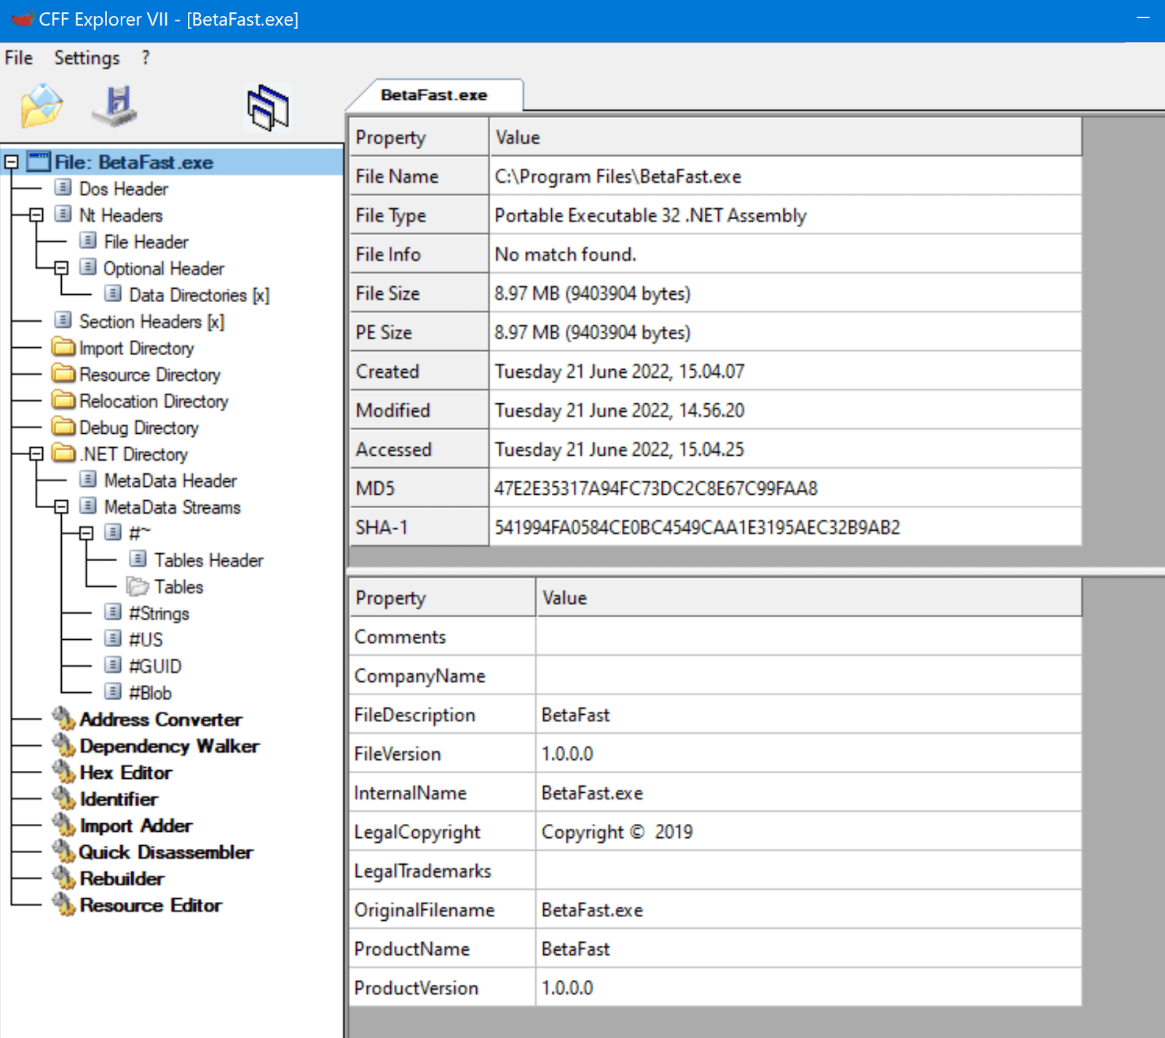Select the BetaFast.exe tab
The image size is (1165, 1038).
pyautogui.click(x=435, y=95)
